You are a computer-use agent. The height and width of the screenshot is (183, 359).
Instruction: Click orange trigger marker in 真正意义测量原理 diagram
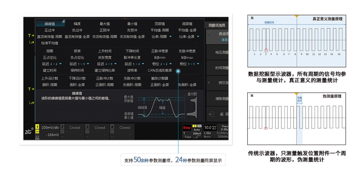tap(297, 16)
